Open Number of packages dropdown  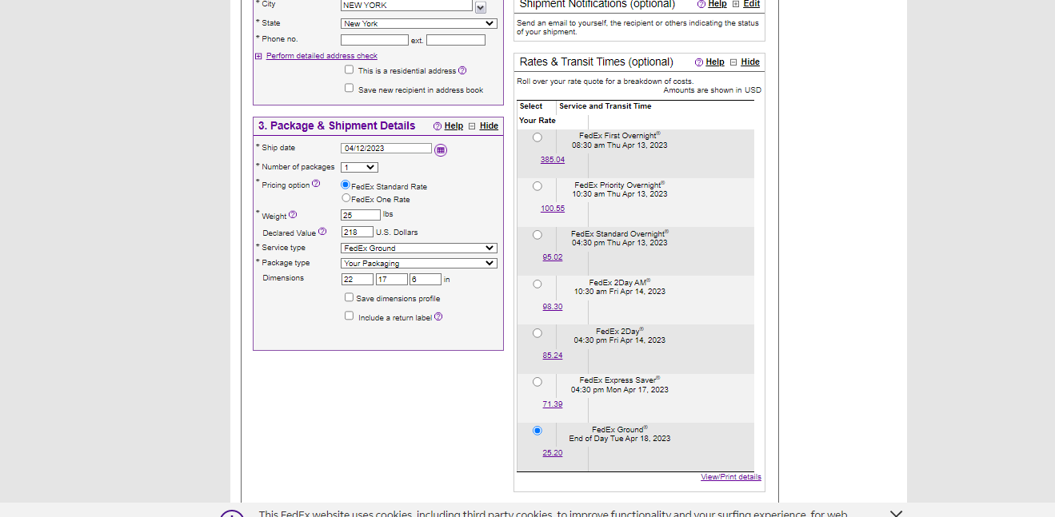click(x=359, y=167)
